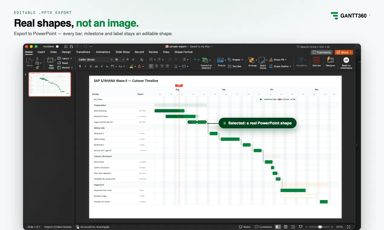Toggle Notes in status bar
Viewport: 384px width, 230px height.
245,227
